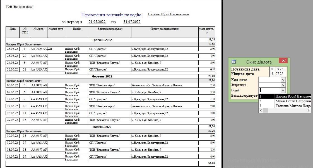Click ТОВ "Вечірня зірка" company name at top
This screenshot has width=313, height=168.
(x=20, y=7)
